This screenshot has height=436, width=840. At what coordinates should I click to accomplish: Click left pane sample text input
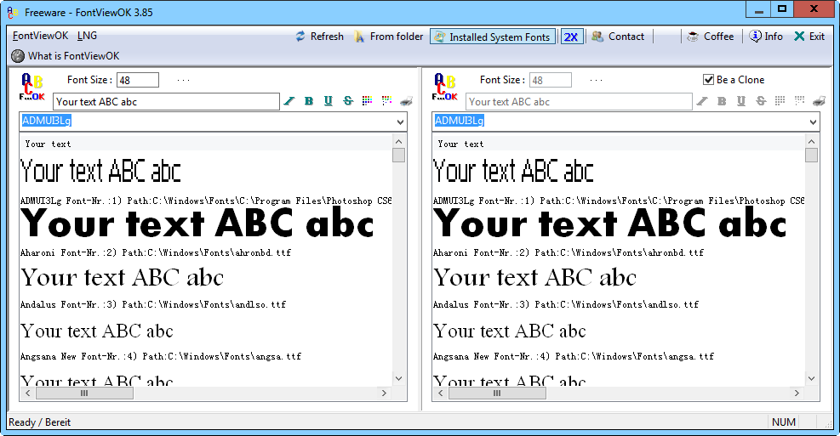[x=166, y=102]
